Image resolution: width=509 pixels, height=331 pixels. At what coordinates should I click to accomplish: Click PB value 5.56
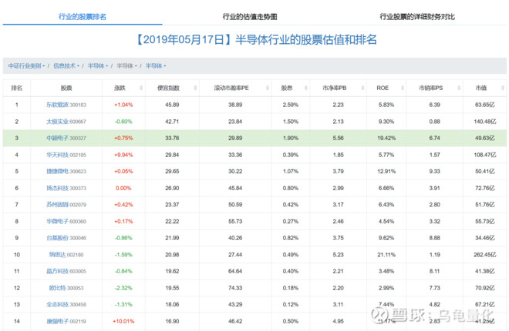tap(338, 138)
